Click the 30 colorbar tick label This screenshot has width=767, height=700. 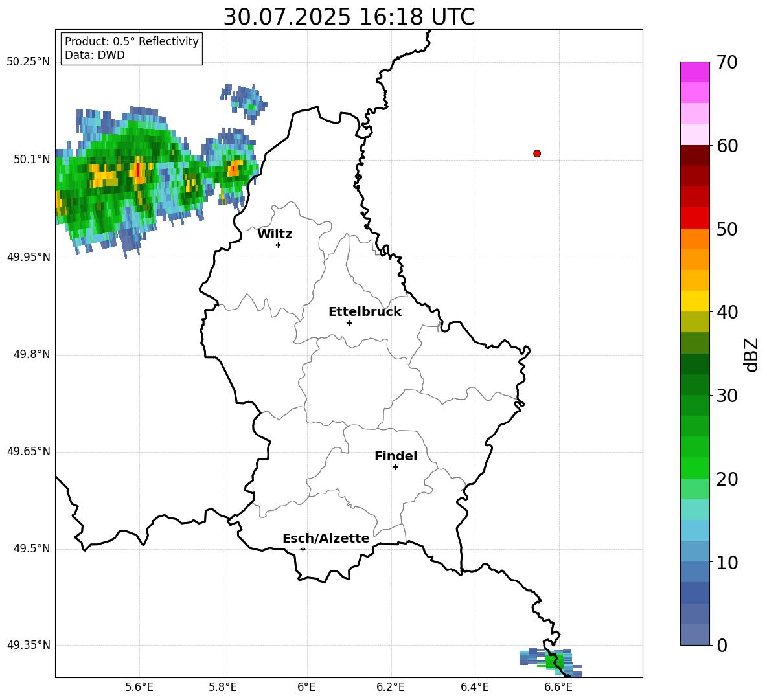(727, 396)
